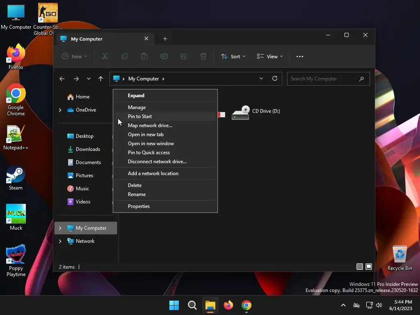Open the See more three-dots menu
The height and width of the screenshot is (315, 420).
(x=300, y=57)
